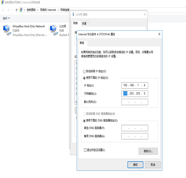Open the 组织 dropdown menu
Screen dimensions: 186x178
[x=6, y=18]
